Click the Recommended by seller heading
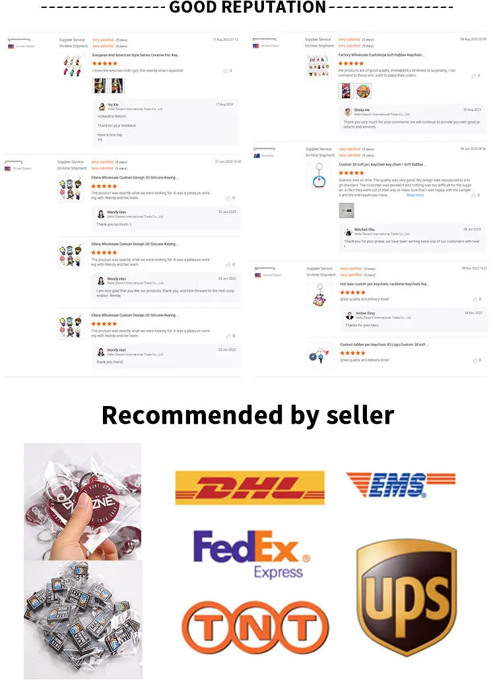The height and width of the screenshot is (680, 495). (x=248, y=415)
